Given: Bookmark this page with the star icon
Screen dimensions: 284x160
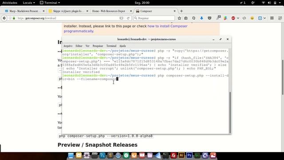Looking at the screenshot, I should click(179, 18).
